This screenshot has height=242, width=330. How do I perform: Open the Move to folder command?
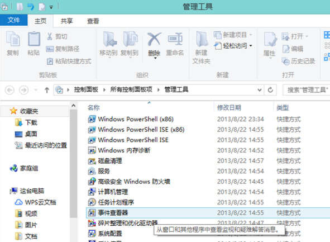pos(108,45)
